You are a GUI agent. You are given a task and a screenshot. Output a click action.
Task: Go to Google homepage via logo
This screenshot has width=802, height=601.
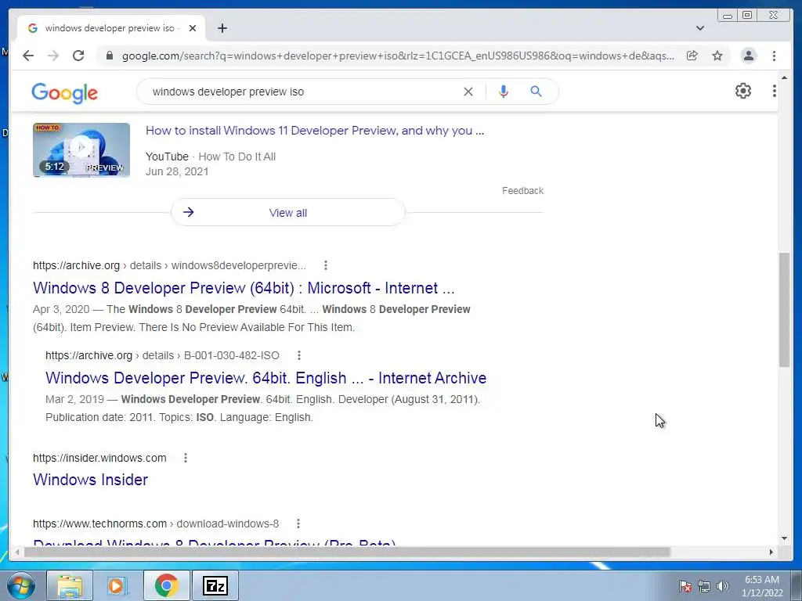pyautogui.click(x=64, y=93)
